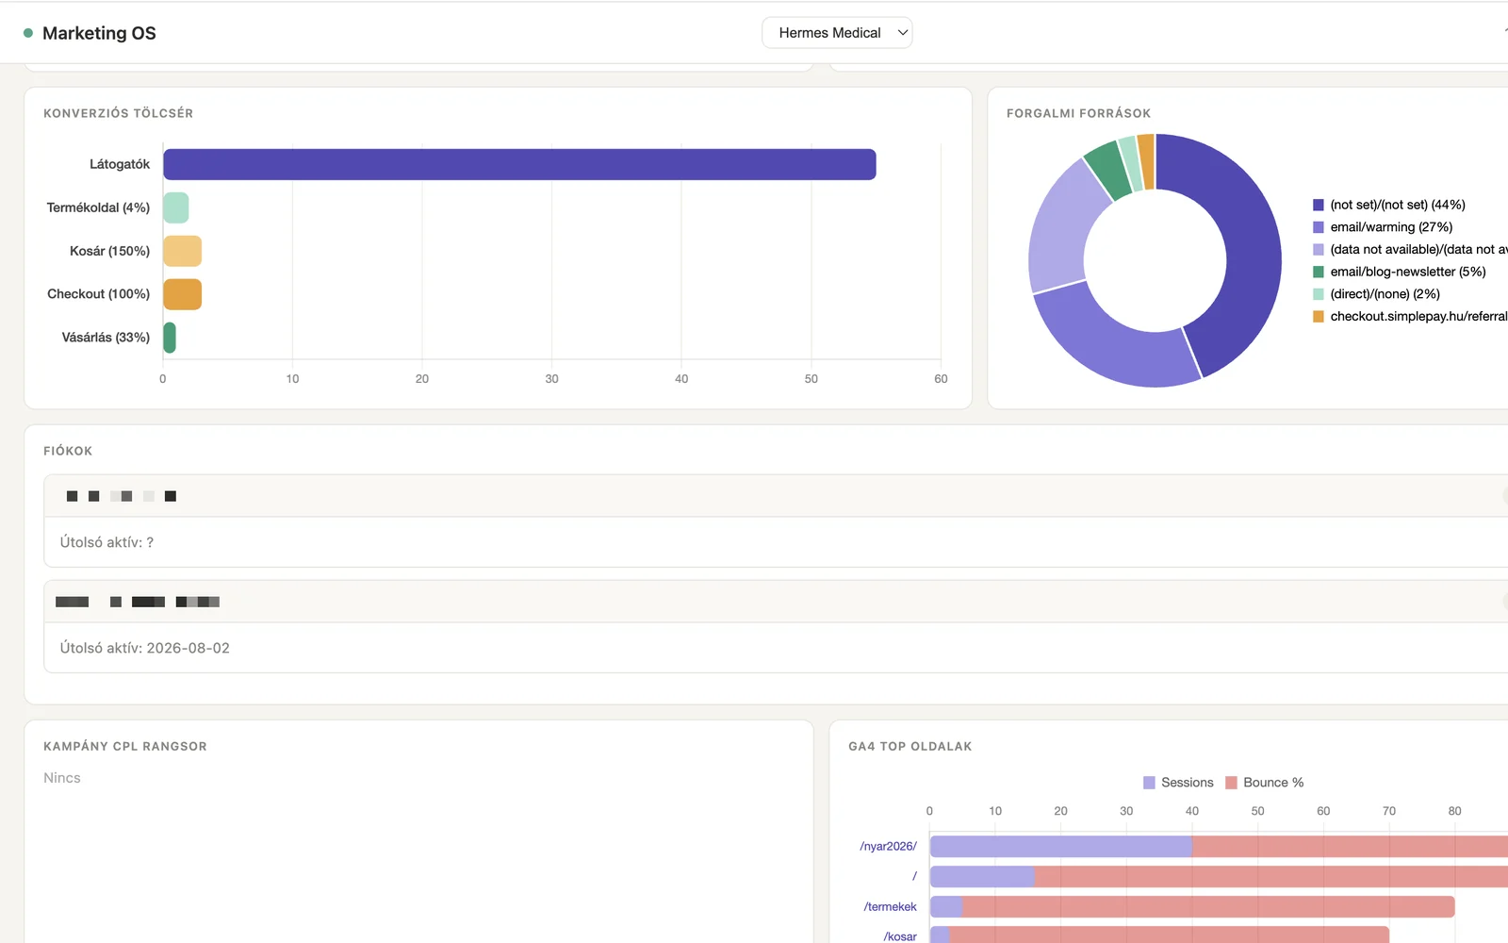
Task: Click the Marketing OS title
Action: point(99,33)
